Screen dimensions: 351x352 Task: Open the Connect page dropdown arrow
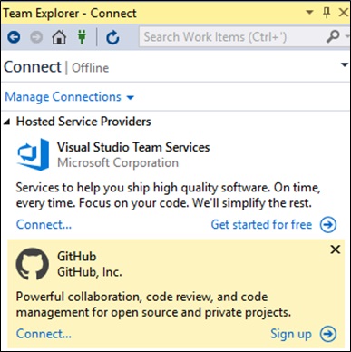coord(345,64)
